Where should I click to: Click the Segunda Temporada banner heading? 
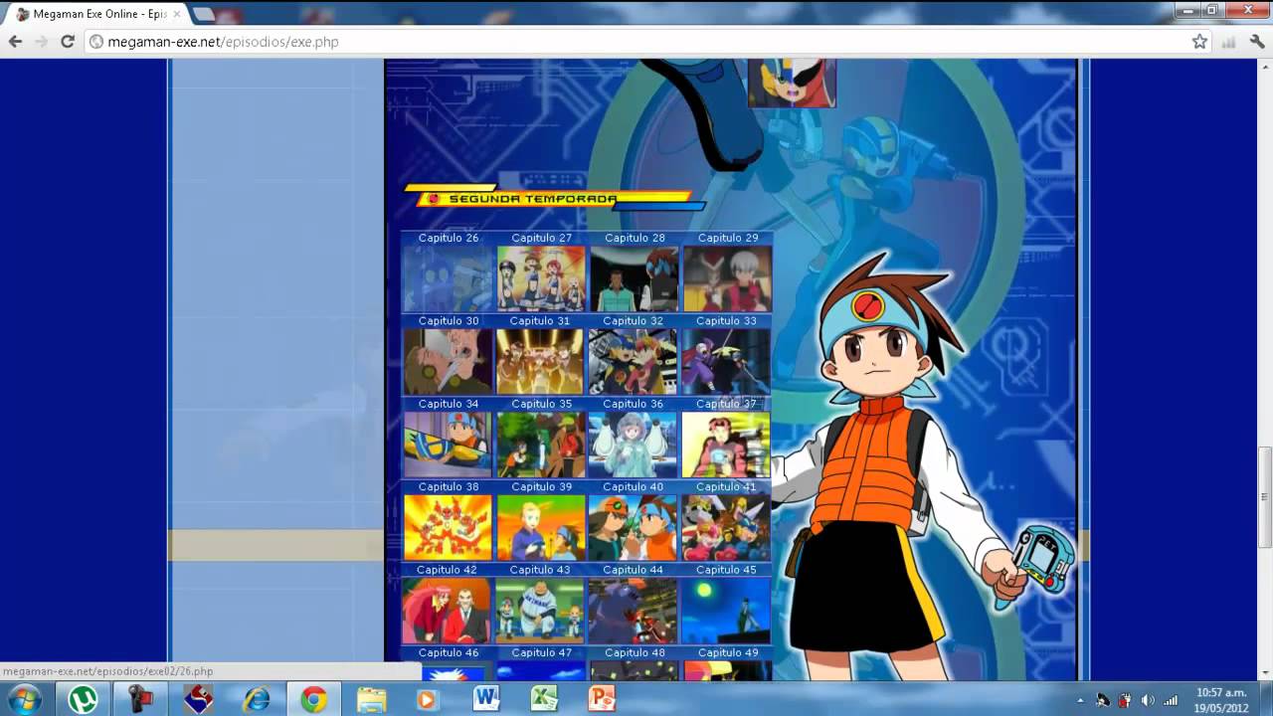pyautogui.click(x=554, y=199)
